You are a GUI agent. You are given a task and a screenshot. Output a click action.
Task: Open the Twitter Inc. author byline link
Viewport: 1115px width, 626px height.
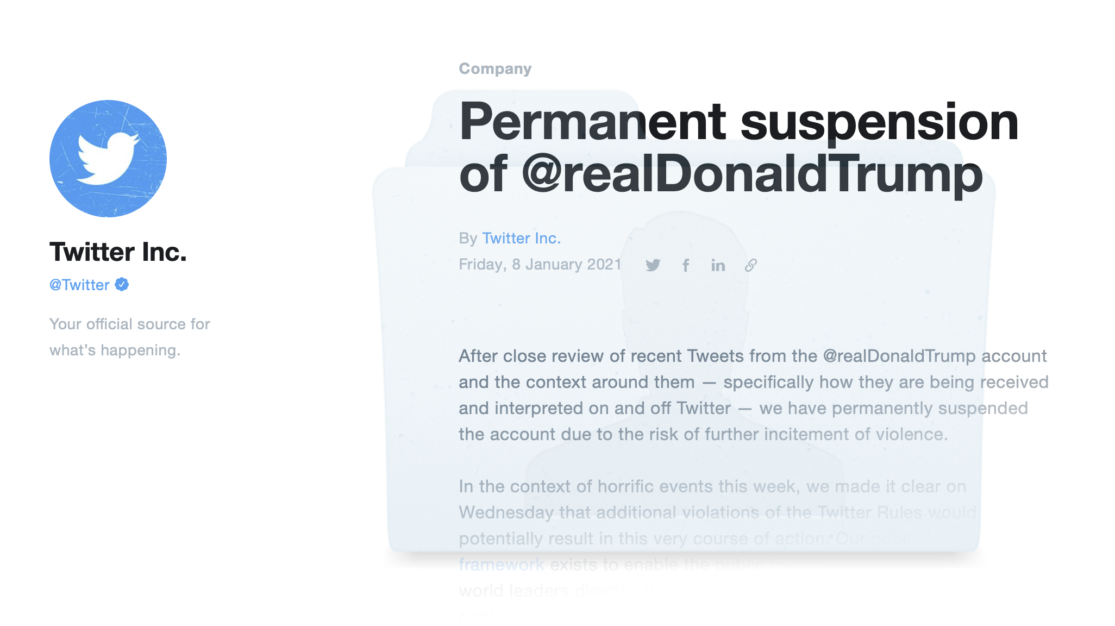pyautogui.click(x=521, y=238)
